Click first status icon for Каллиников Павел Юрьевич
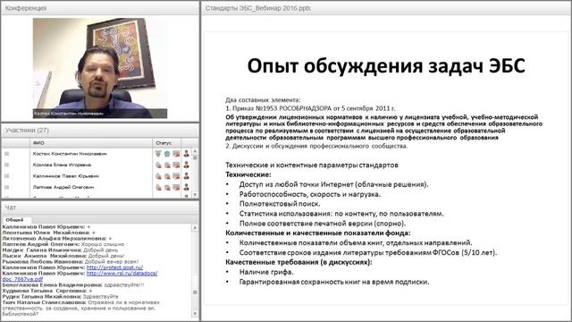Screen dimensions: 572x322 158,176
